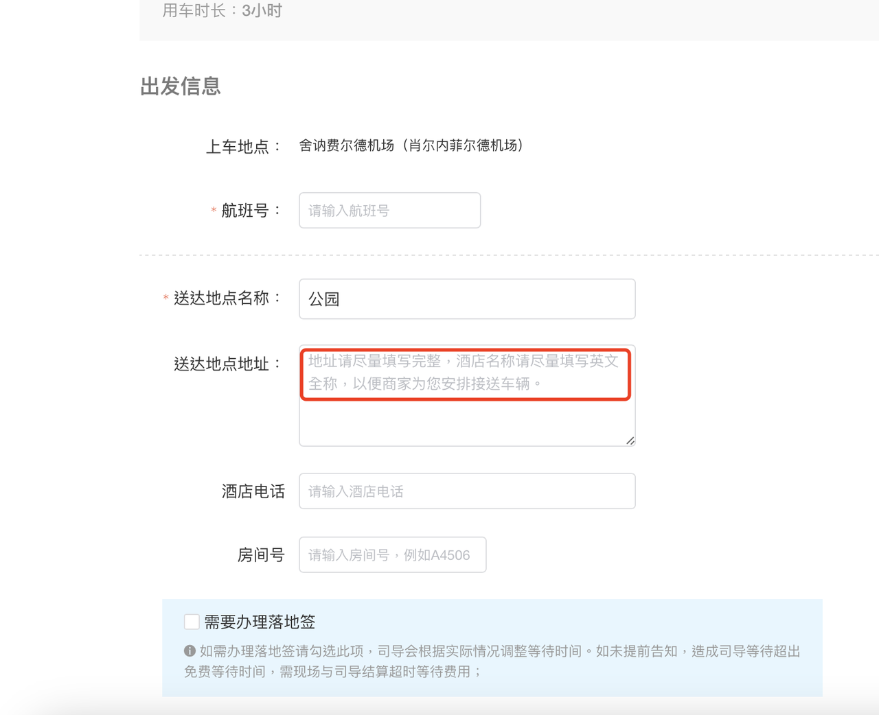
Task: Select the 航班号 flight number input
Action: point(389,210)
